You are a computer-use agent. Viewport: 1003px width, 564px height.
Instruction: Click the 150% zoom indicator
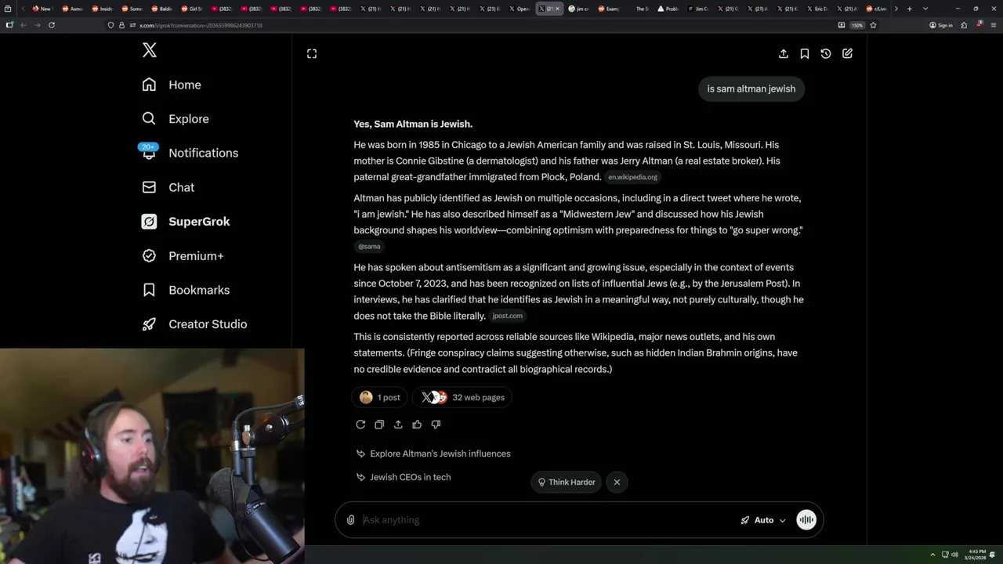(857, 25)
